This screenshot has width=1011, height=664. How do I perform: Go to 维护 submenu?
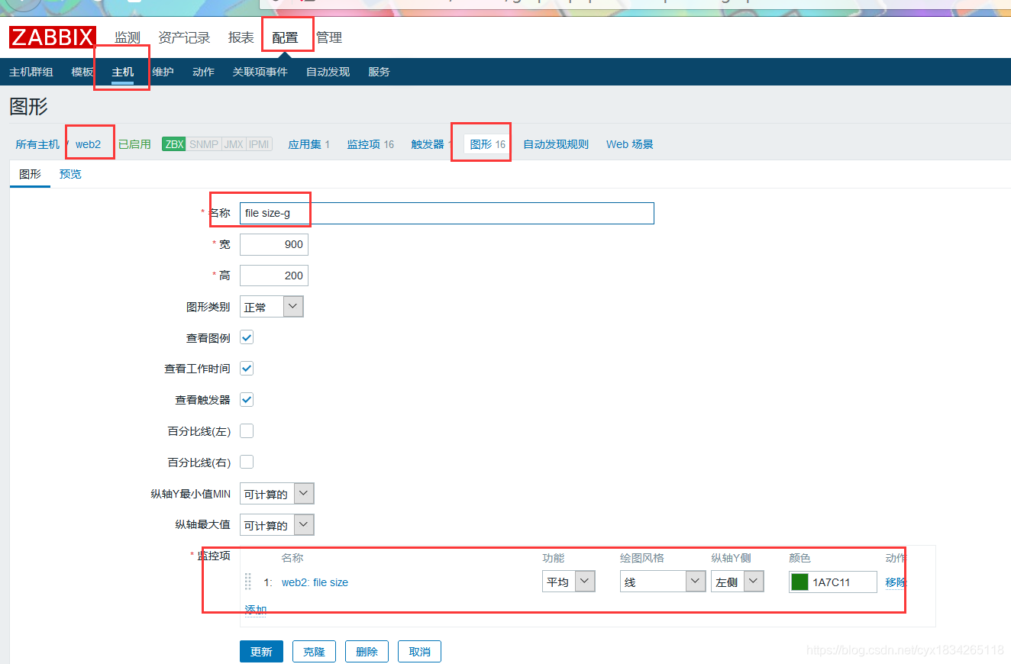(163, 72)
